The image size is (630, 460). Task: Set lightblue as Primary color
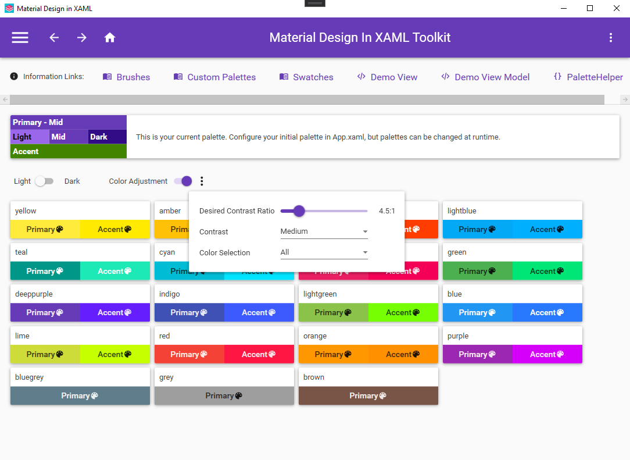[478, 229]
